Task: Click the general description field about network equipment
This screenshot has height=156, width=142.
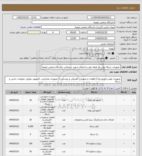Action: pos(81,67)
